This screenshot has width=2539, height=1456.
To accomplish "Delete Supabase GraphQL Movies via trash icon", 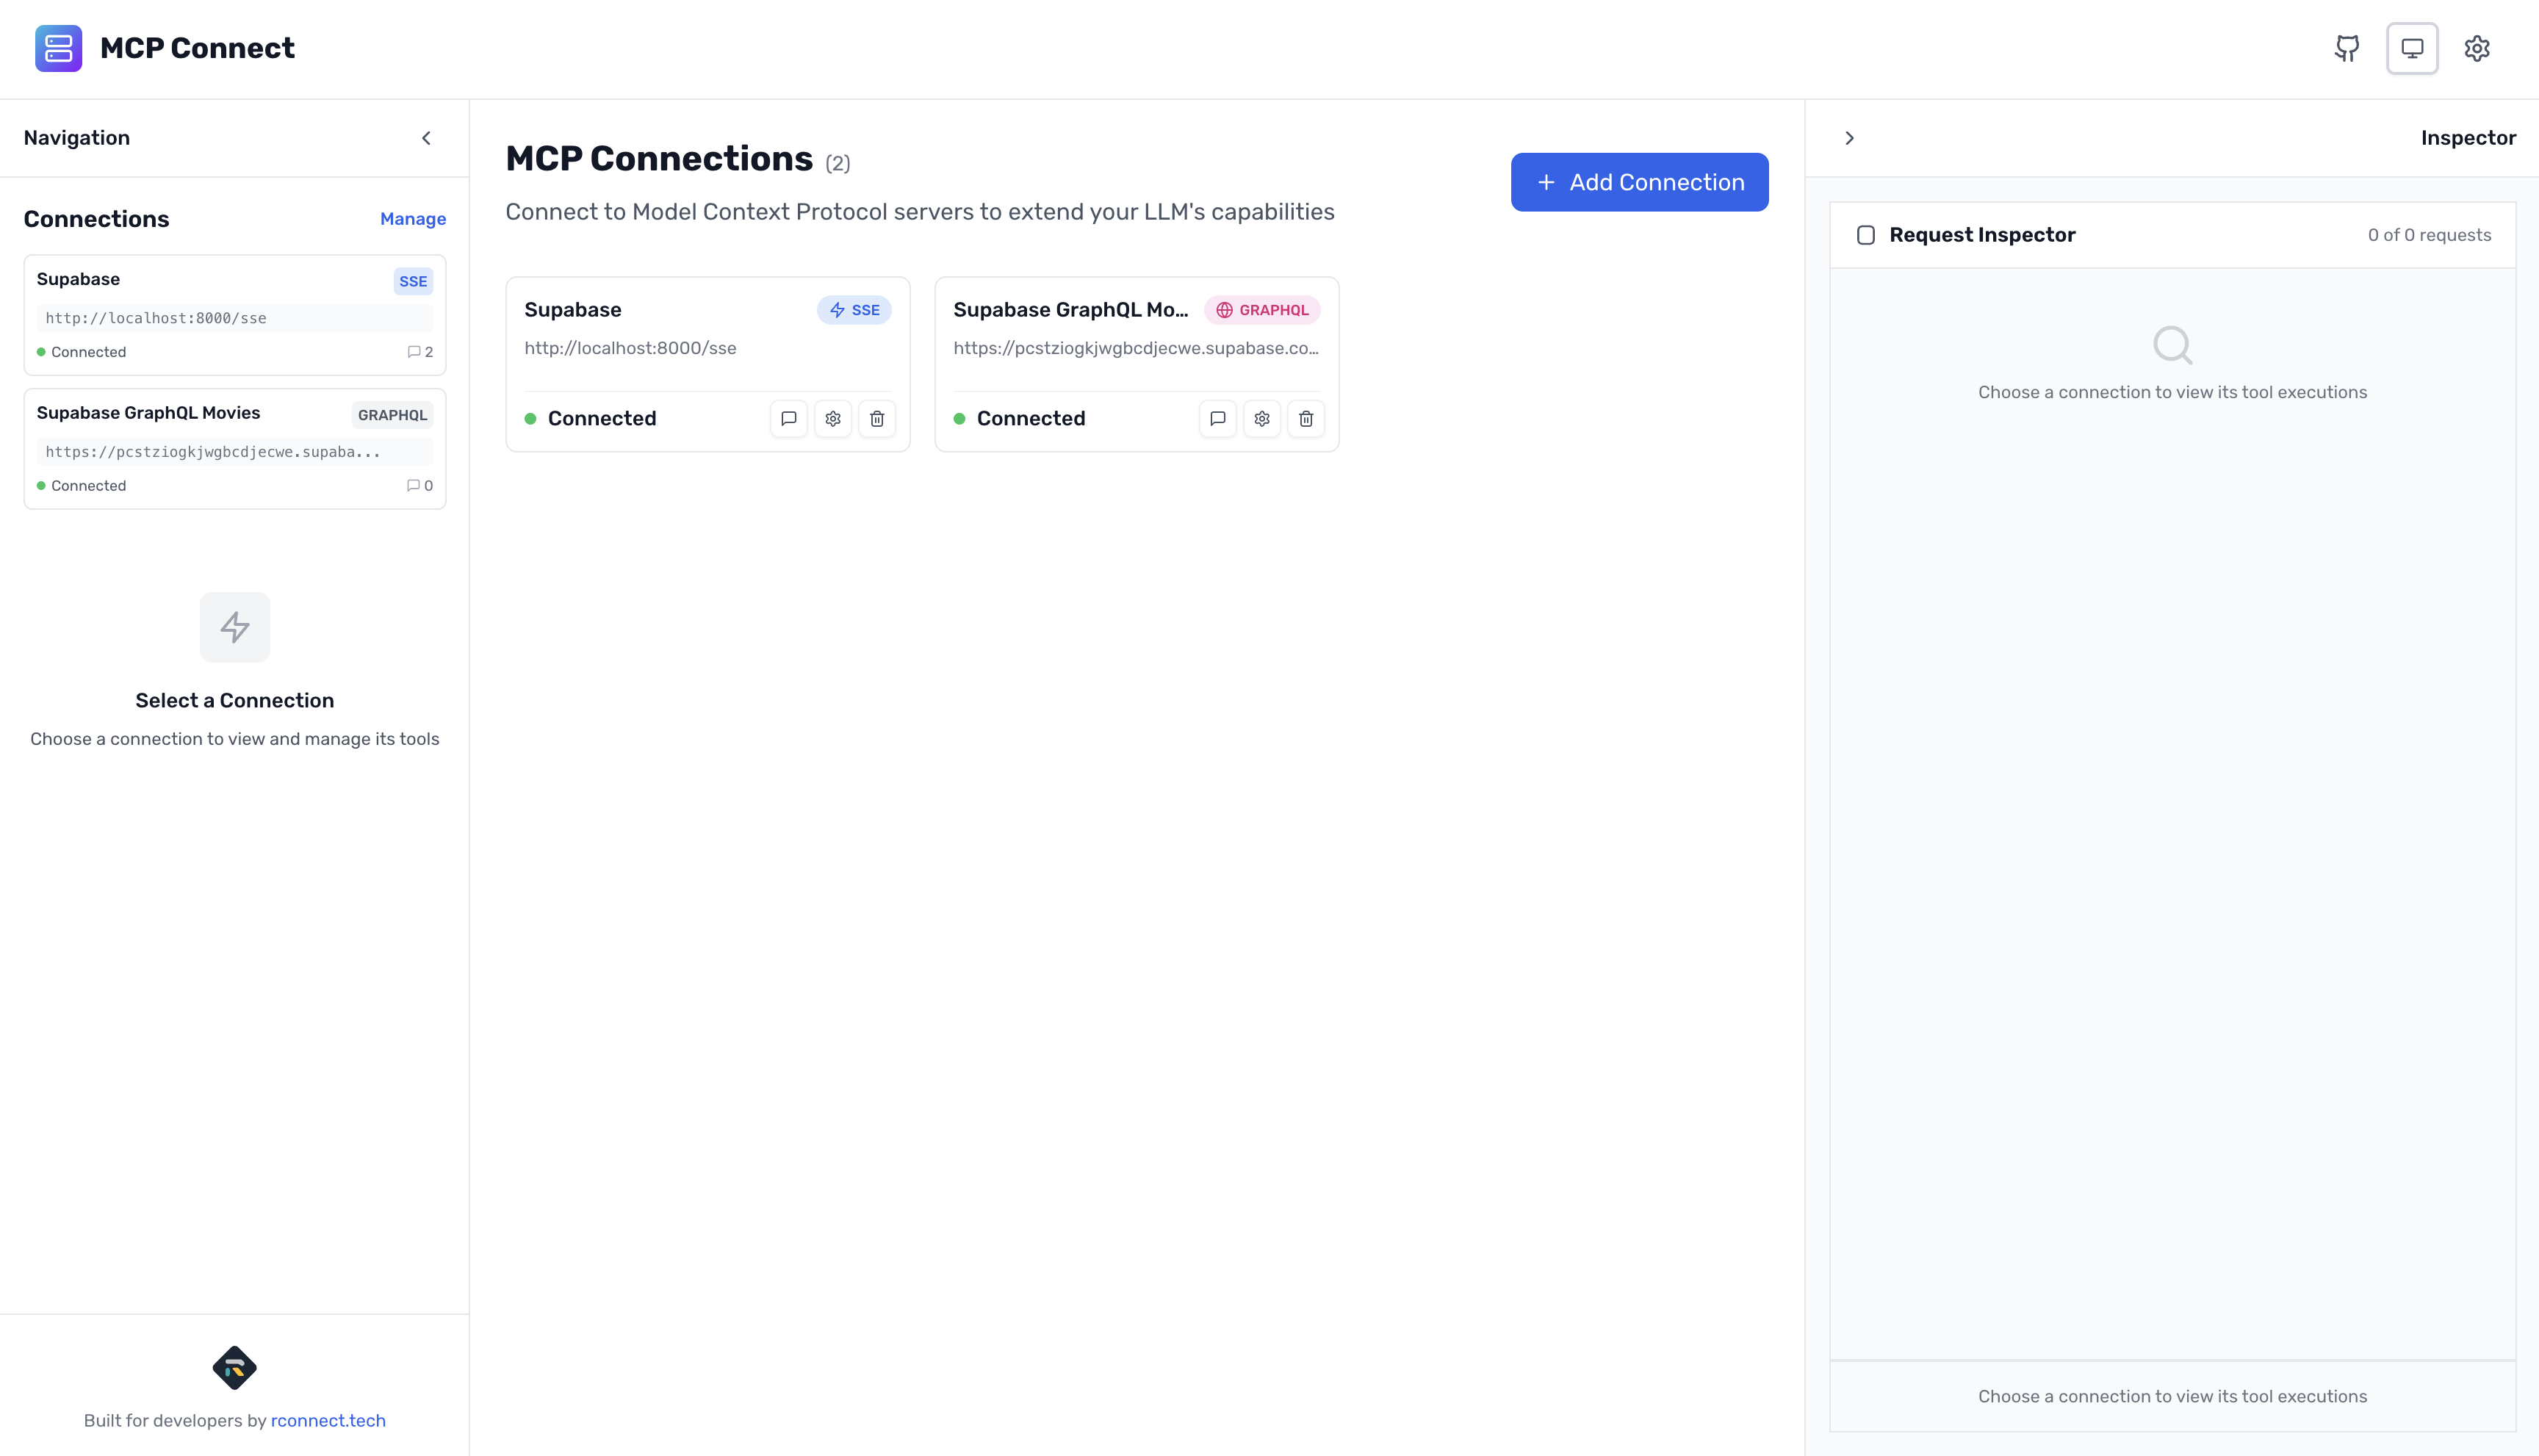I will click(1305, 418).
